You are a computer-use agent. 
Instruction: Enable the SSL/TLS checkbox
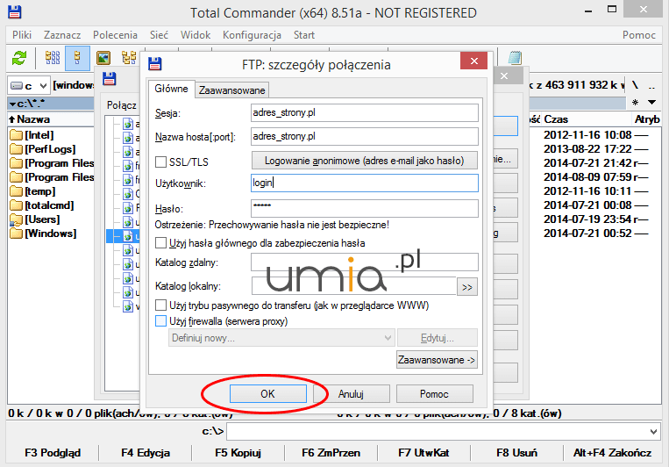pyautogui.click(x=160, y=162)
